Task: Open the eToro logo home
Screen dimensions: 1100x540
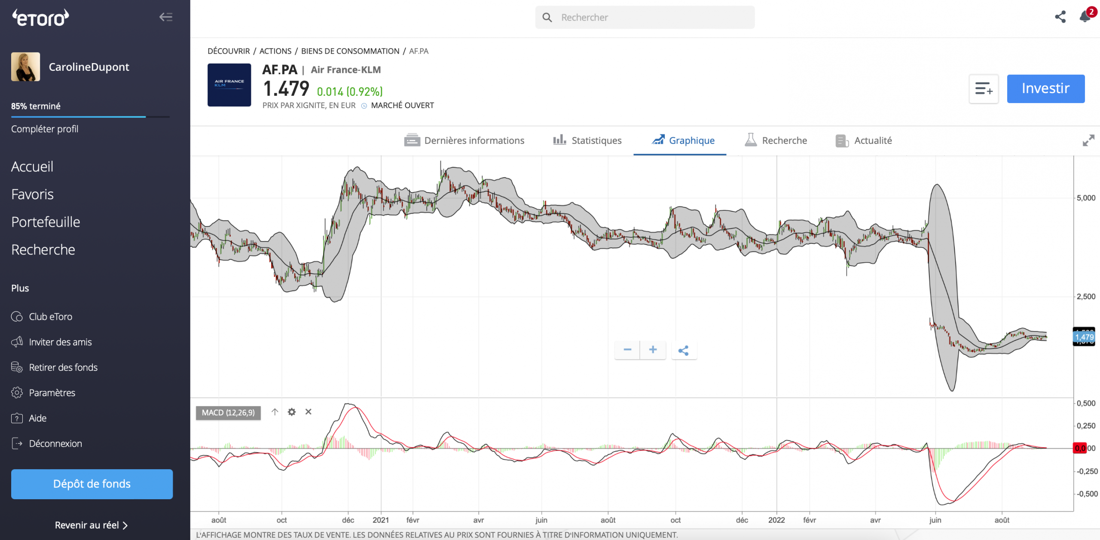Action: point(40,18)
